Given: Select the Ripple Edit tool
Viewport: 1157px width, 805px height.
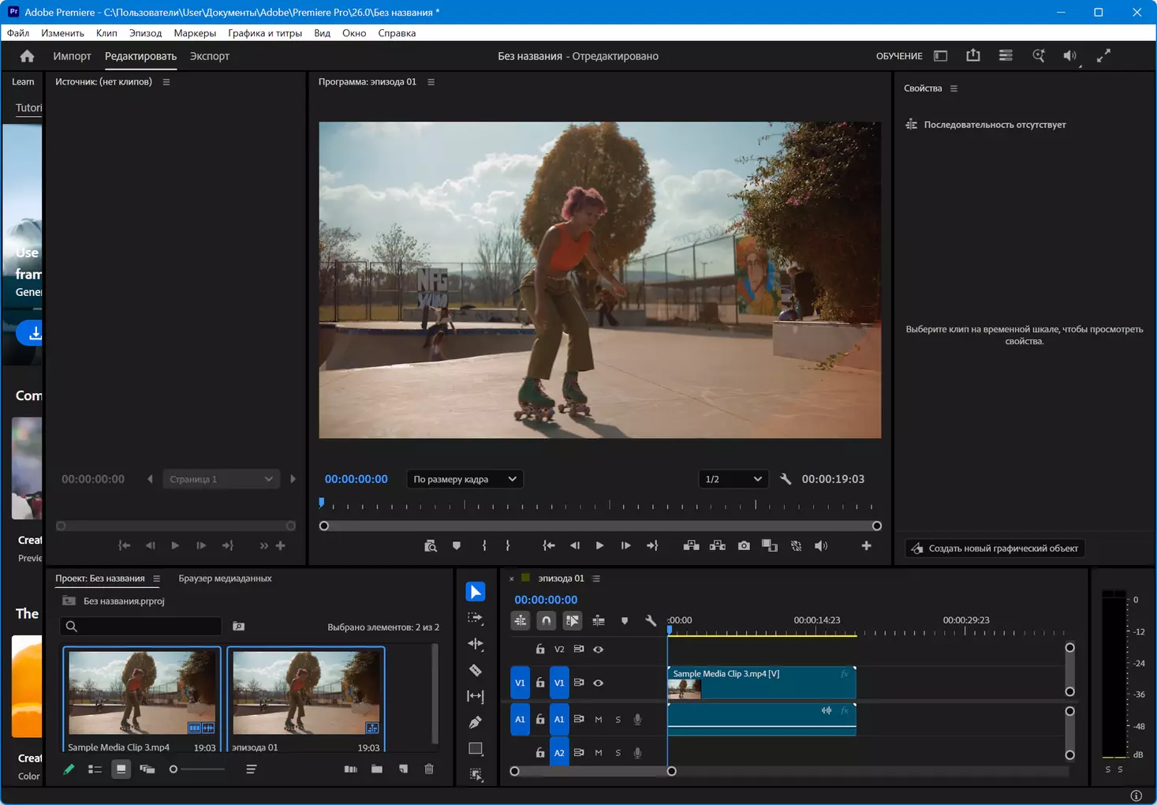Looking at the screenshot, I should (x=475, y=644).
